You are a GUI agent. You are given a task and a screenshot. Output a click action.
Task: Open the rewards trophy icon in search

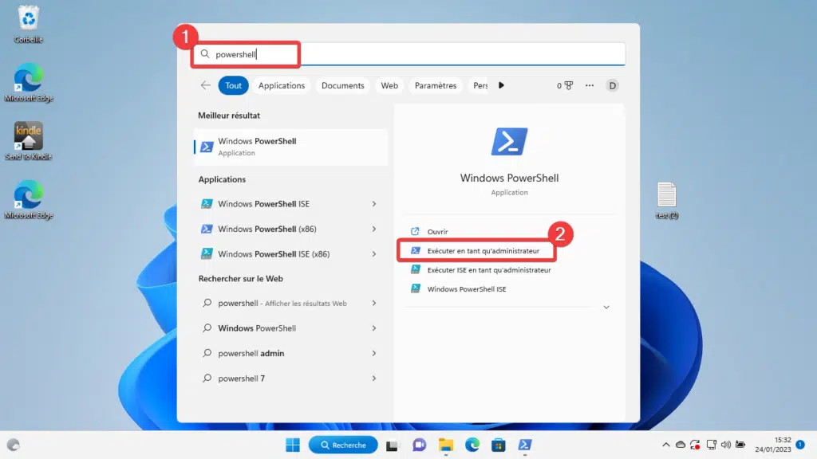click(x=565, y=85)
